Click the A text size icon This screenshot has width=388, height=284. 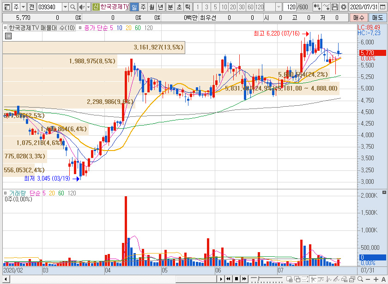click(383, 279)
